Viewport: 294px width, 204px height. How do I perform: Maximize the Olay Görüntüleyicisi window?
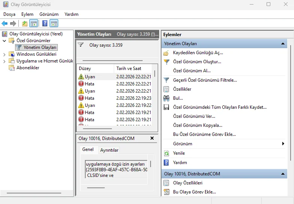[x=268, y=4]
